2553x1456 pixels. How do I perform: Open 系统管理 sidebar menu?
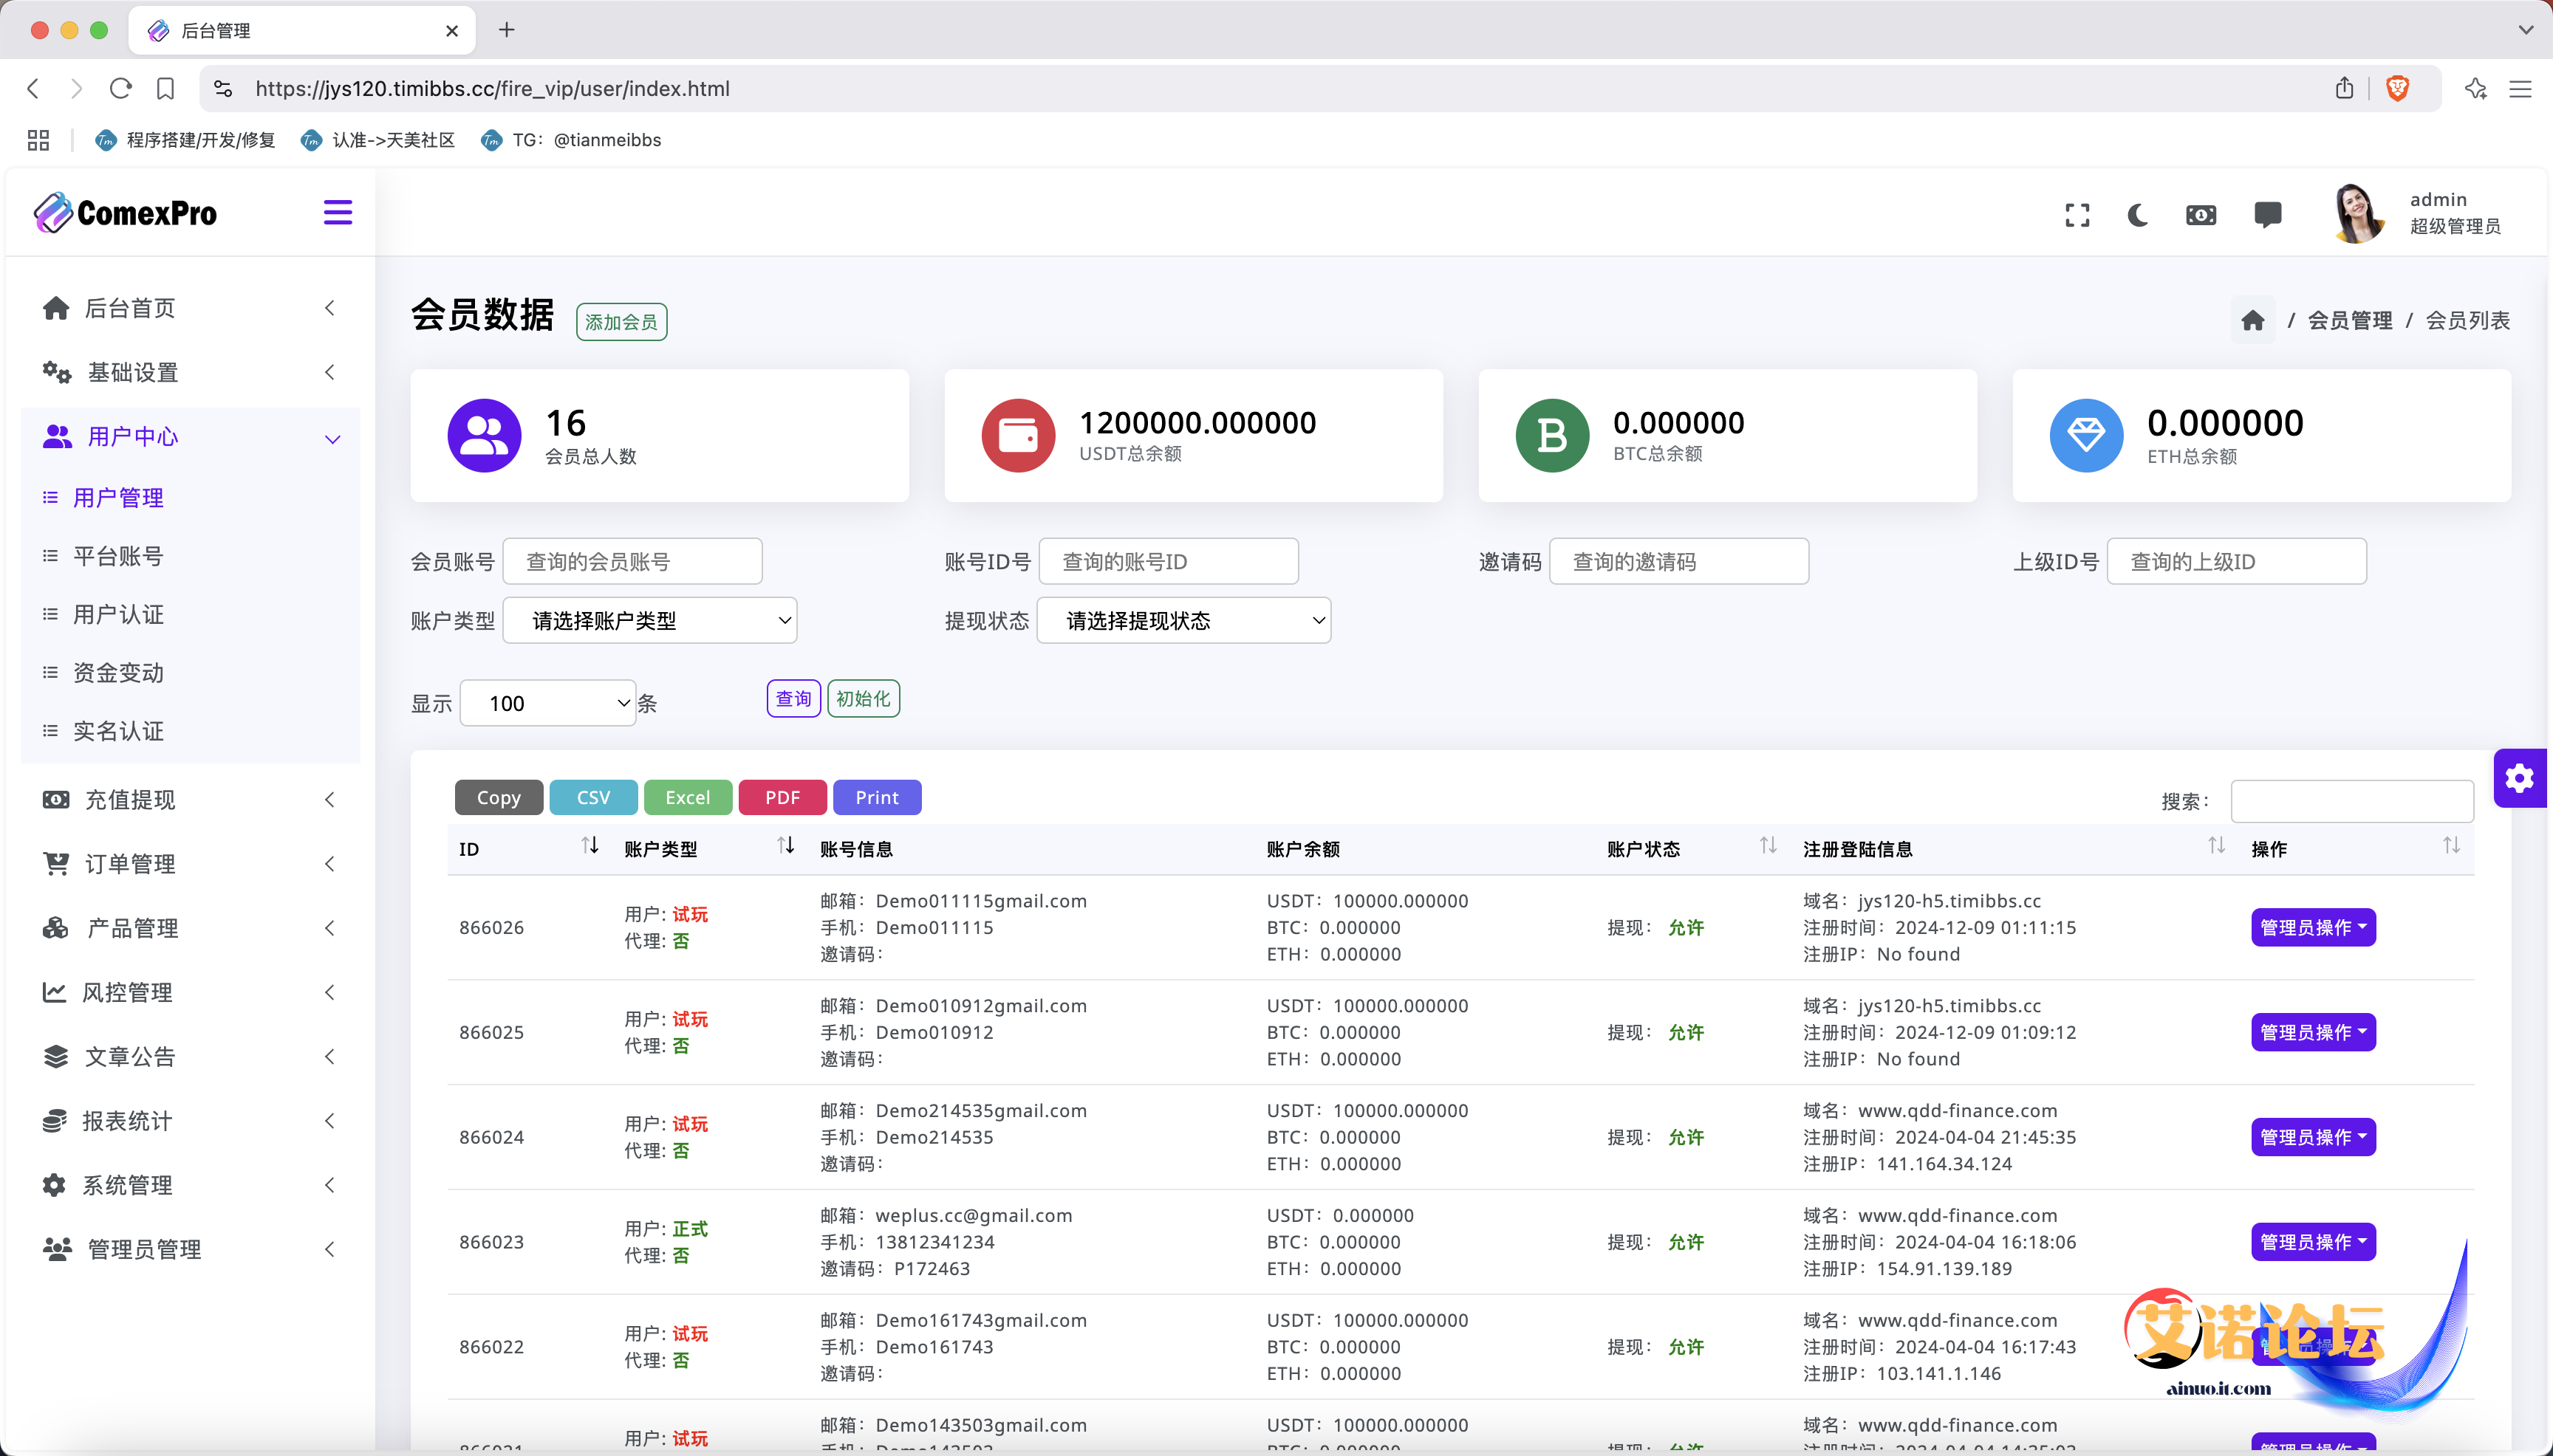click(190, 1185)
